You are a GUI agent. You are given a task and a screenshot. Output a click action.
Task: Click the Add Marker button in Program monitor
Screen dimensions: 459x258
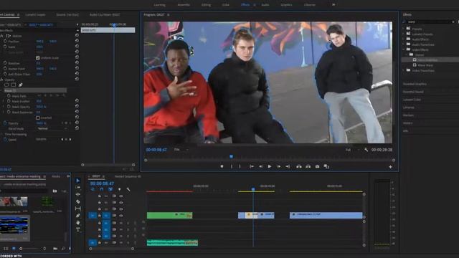[x=222, y=166]
